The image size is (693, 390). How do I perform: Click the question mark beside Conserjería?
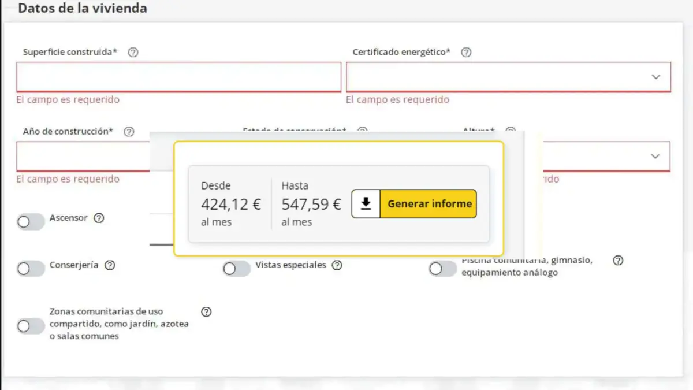pos(110,266)
